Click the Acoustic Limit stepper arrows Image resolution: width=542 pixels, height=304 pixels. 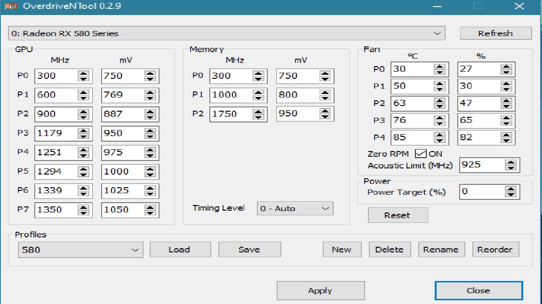coord(510,165)
